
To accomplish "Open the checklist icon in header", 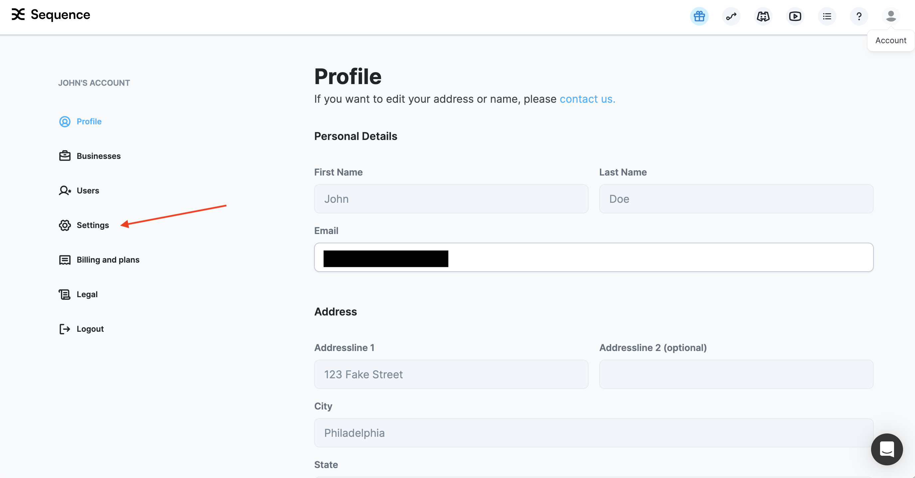I will 827,16.
